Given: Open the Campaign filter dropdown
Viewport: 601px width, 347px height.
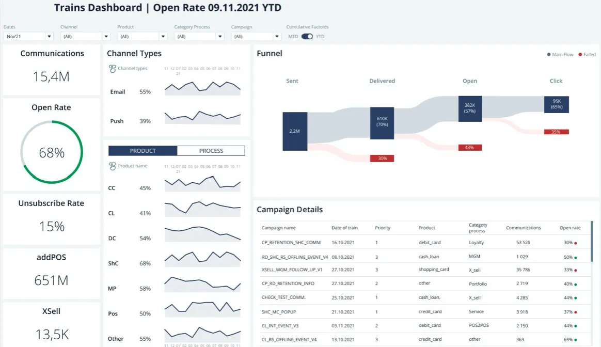Looking at the screenshot, I should [256, 37].
